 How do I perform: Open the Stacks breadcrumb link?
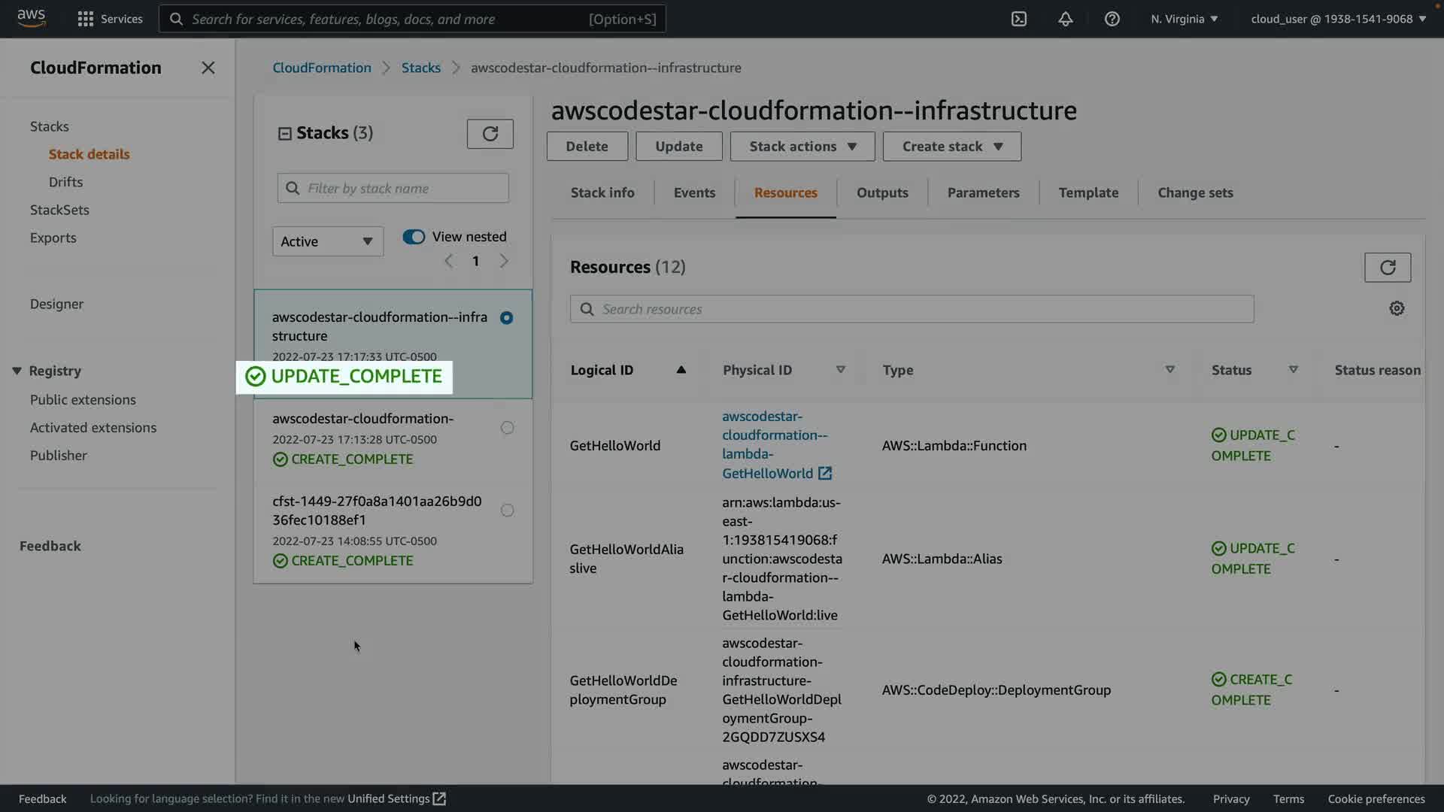point(420,68)
